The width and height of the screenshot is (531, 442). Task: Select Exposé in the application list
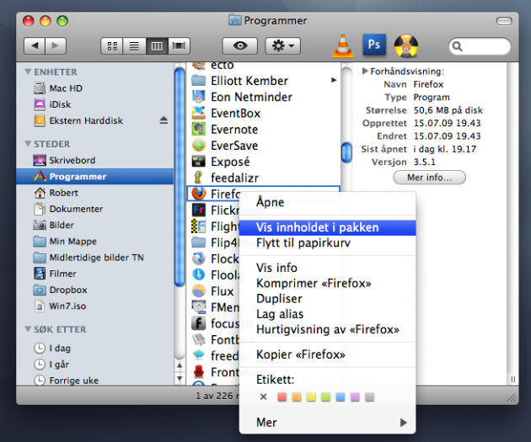click(263, 162)
